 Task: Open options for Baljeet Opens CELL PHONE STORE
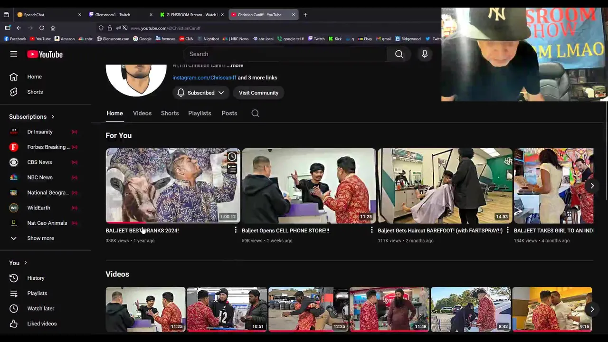click(x=371, y=230)
